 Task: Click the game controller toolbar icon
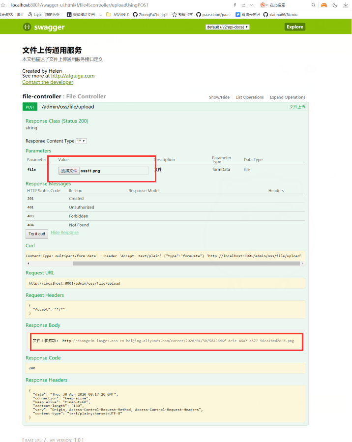(323, 5)
